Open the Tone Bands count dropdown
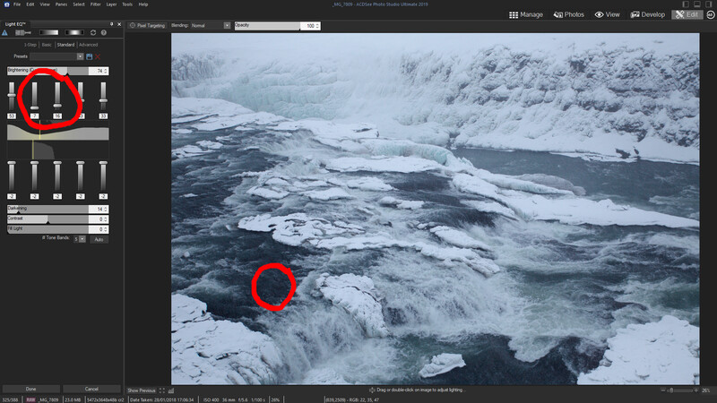 [82, 239]
